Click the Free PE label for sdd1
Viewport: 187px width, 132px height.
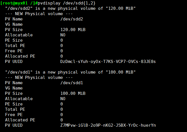14,115
